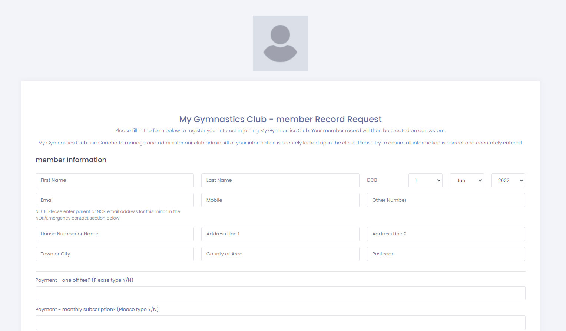Click the Payment monthly subscription label
The height and width of the screenshot is (331, 566).
(x=97, y=309)
